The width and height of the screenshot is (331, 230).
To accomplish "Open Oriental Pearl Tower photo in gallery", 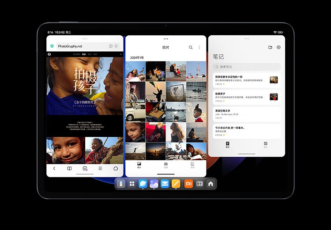I will coord(196,71).
